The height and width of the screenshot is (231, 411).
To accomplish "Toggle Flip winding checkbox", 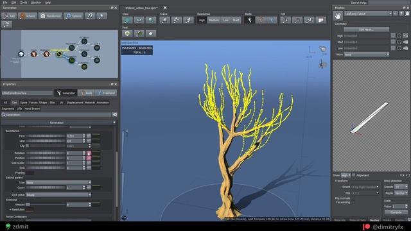I will (353, 202).
